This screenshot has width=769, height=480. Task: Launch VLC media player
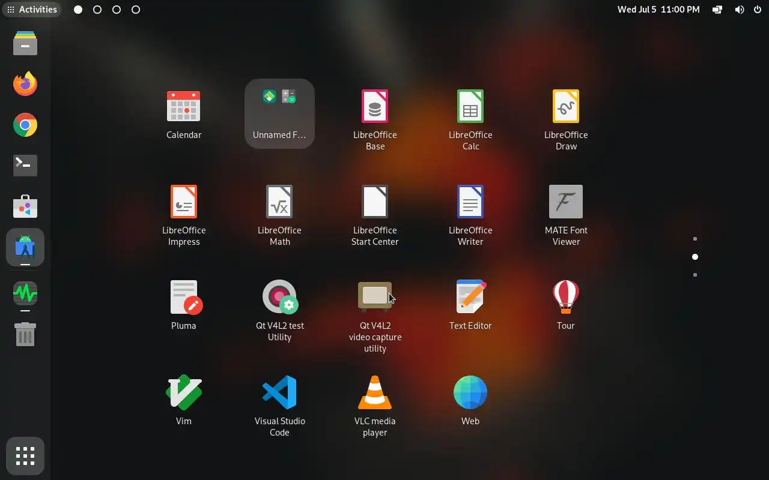click(x=375, y=405)
